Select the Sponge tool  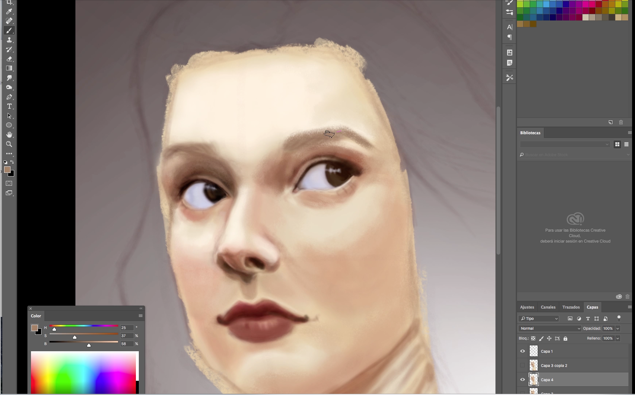tap(9, 88)
